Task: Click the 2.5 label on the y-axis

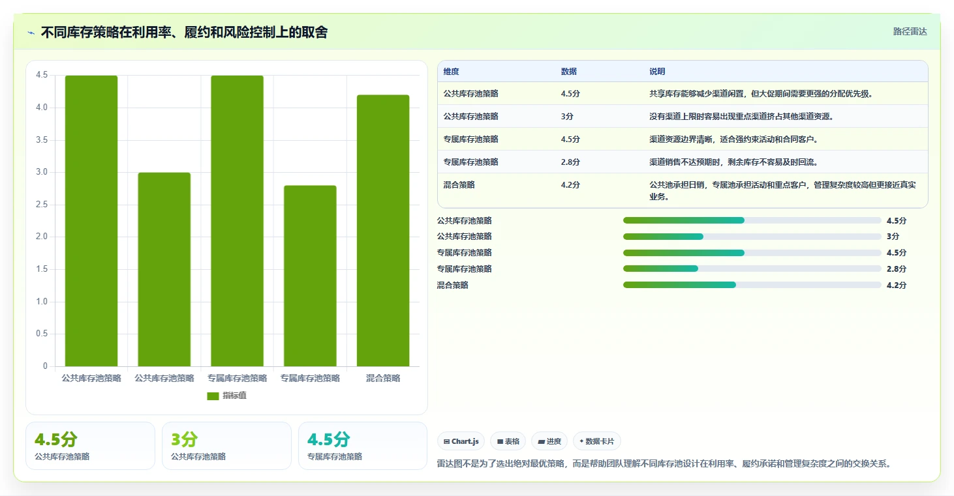Action: pyautogui.click(x=42, y=205)
